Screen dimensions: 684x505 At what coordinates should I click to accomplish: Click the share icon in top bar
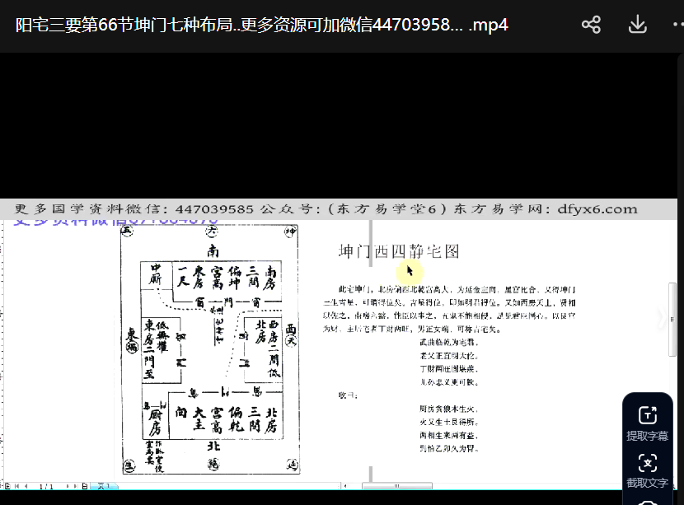click(x=591, y=25)
